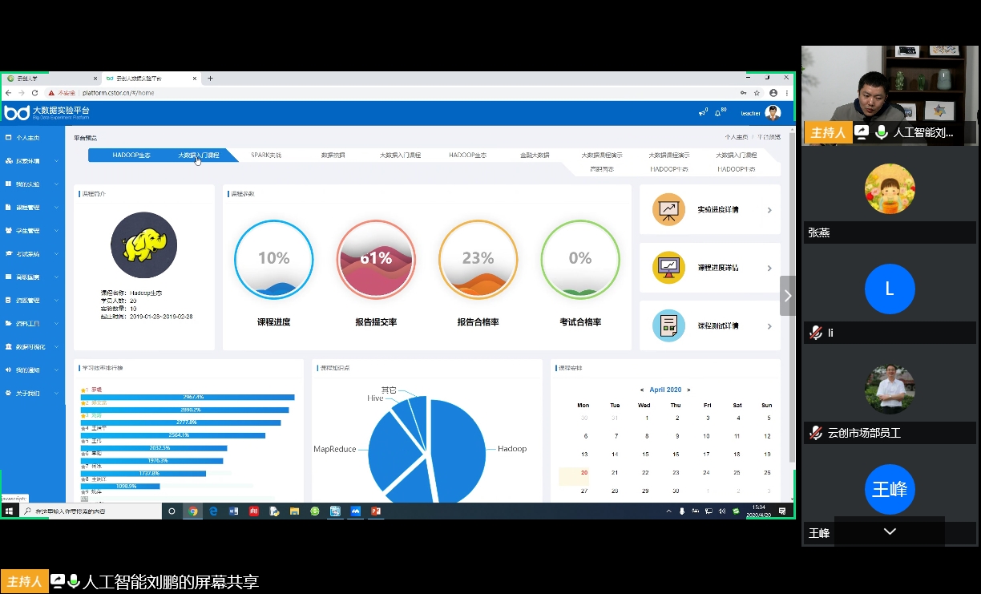
Task: Select April 23 in the calendar
Action: 676,473
